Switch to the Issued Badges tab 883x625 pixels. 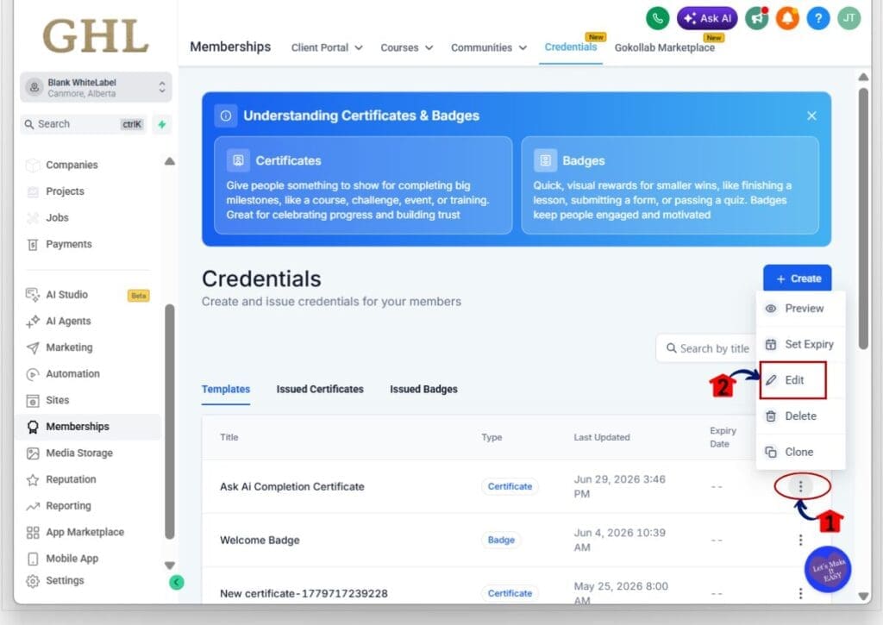pyautogui.click(x=423, y=390)
